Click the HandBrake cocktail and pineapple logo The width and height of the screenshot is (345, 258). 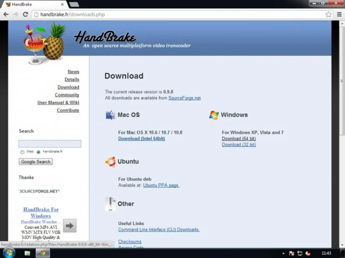(x=45, y=43)
